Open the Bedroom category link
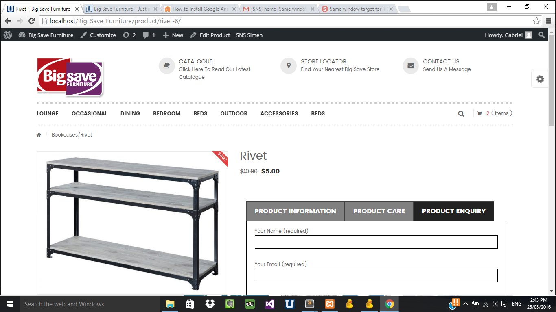556x312 pixels. (166, 113)
